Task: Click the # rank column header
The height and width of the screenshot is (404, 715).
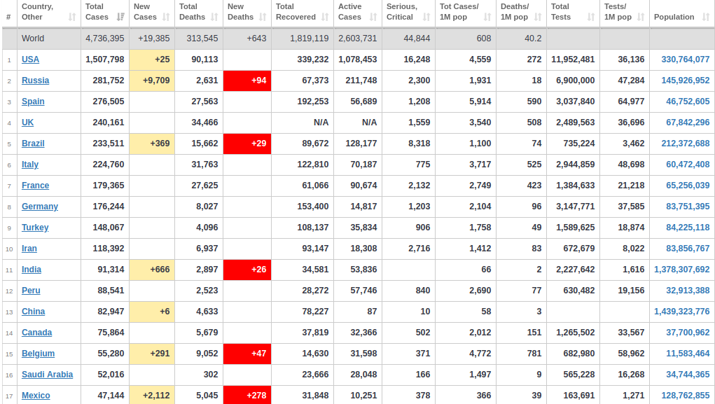Action: (8, 17)
